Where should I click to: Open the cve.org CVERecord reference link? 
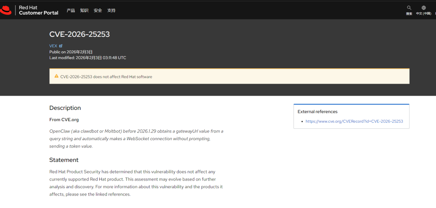pos(354,121)
